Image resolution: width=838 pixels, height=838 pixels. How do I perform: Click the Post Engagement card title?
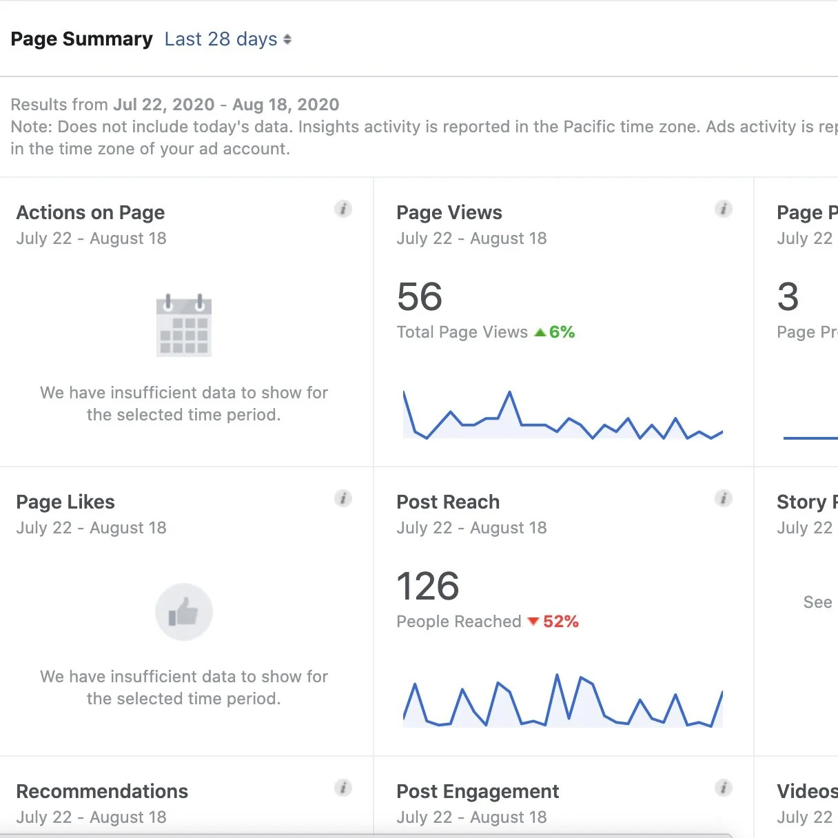[x=478, y=791]
